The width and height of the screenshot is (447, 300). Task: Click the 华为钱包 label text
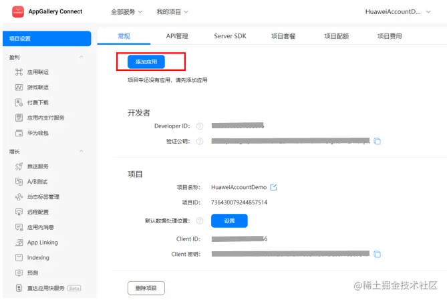click(x=38, y=133)
